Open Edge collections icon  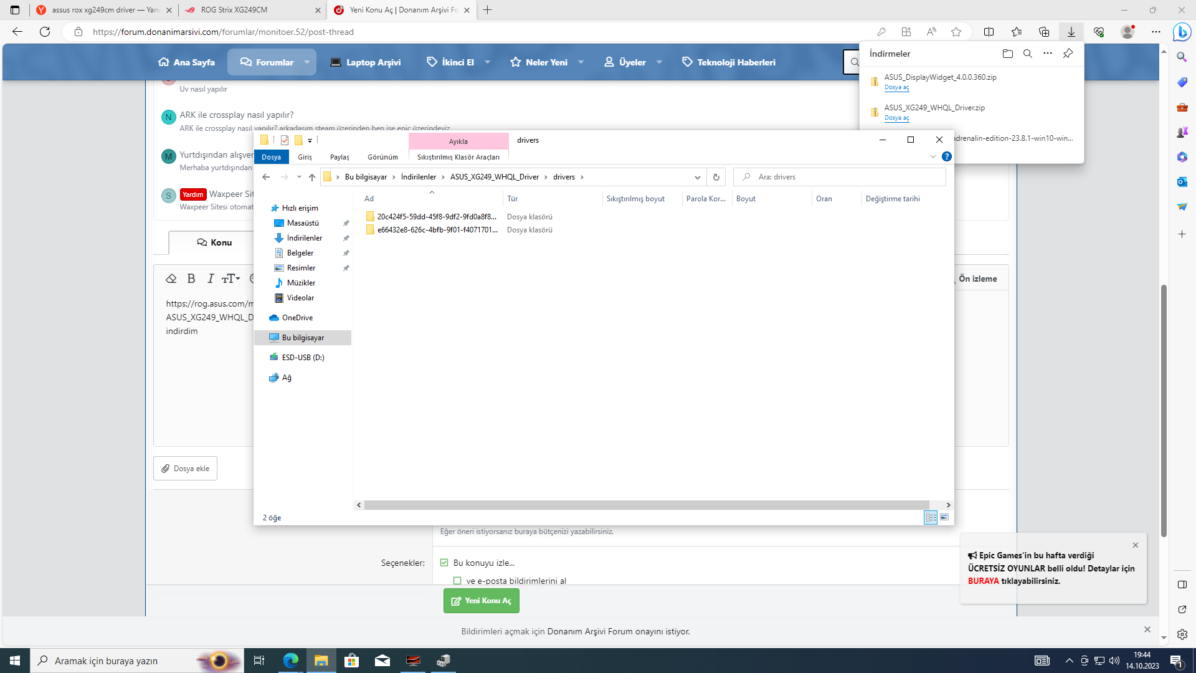tap(1044, 32)
